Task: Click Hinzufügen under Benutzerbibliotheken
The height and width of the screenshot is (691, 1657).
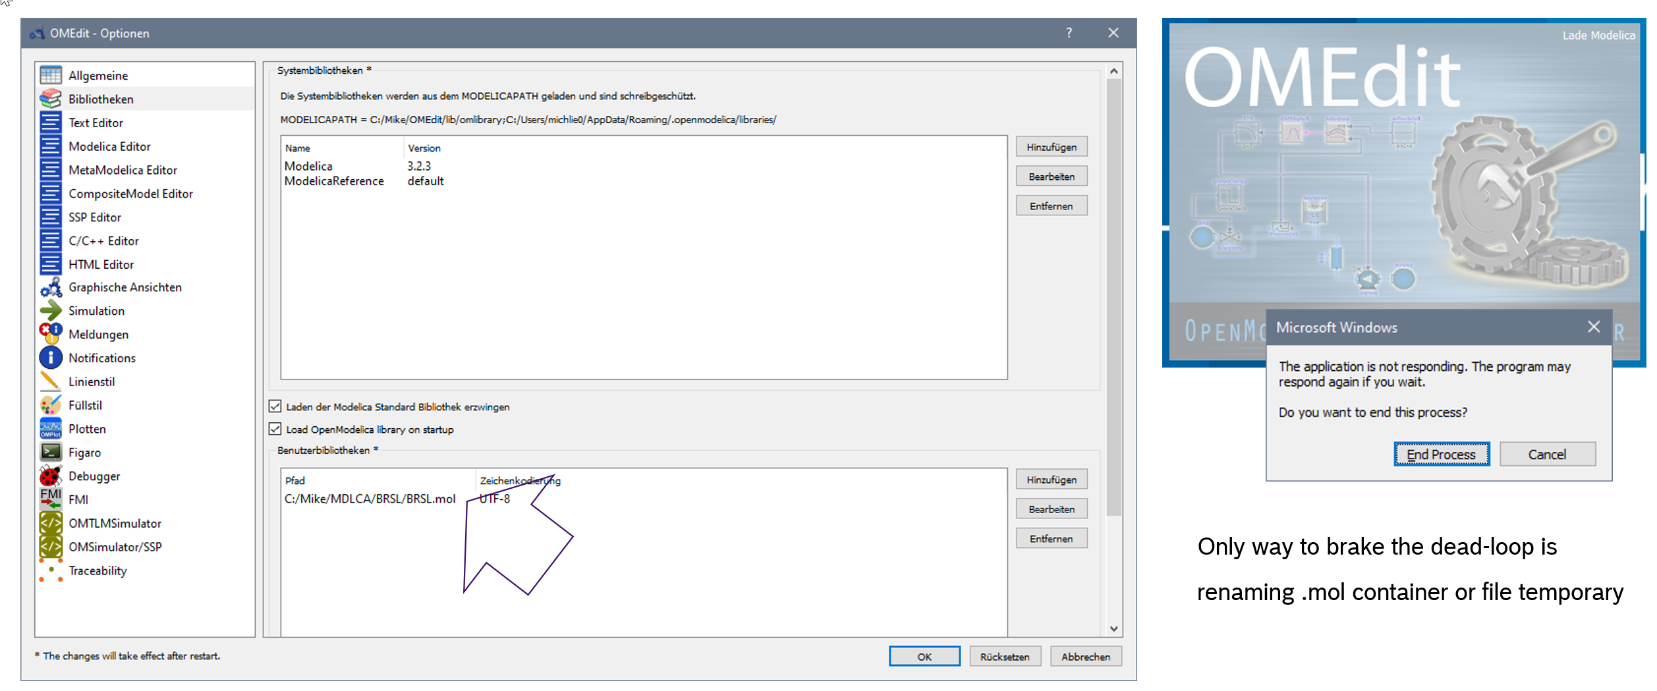Action: tap(1052, 479)
